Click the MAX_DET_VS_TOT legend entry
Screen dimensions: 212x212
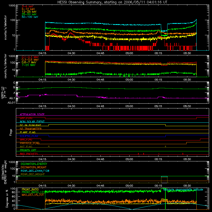point(33,195)
